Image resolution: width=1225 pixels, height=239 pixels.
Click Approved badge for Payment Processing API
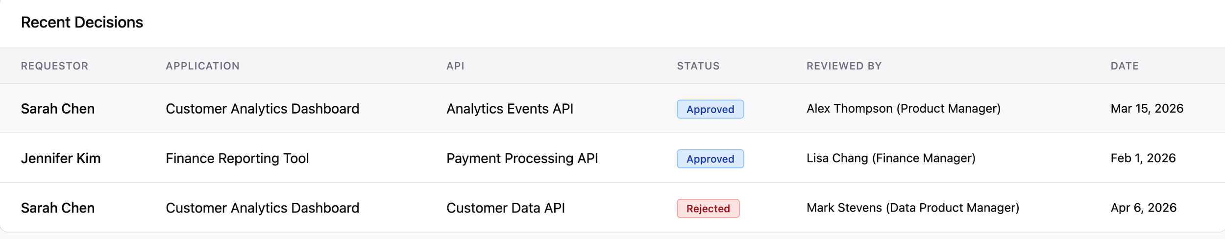710,159
